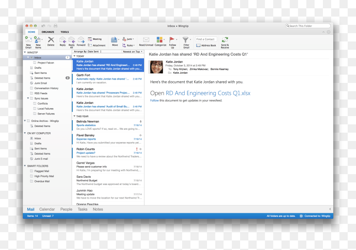This screenshot has width=356, height=250.
Task: Forward the selected email
Action: 81,41
